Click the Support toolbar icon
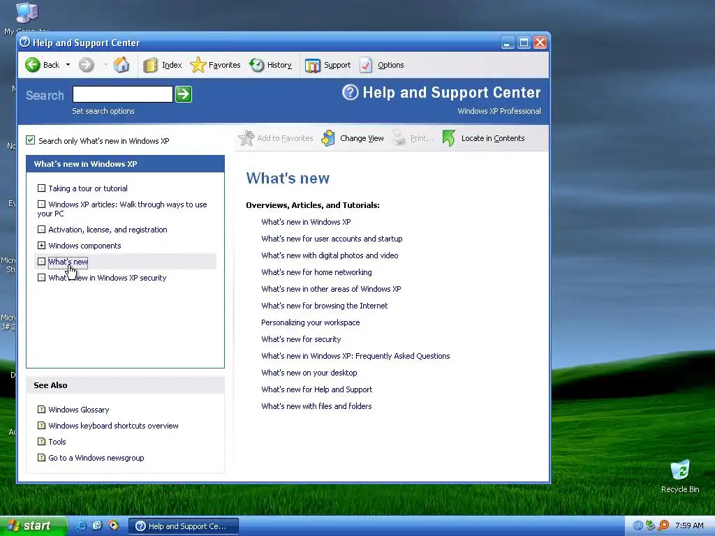715x536 pixels. click(x=312, y=65)
